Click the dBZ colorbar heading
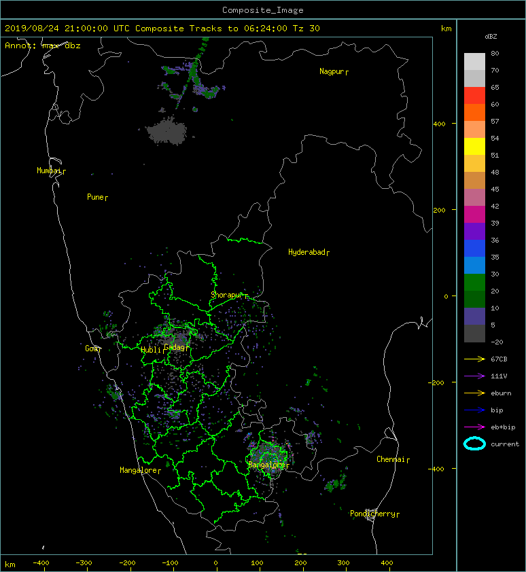The width and height of the screenshot is (526, 572). 491,37
